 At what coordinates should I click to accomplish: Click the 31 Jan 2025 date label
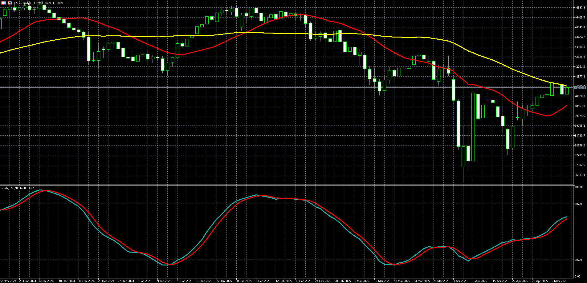(244, 281)
